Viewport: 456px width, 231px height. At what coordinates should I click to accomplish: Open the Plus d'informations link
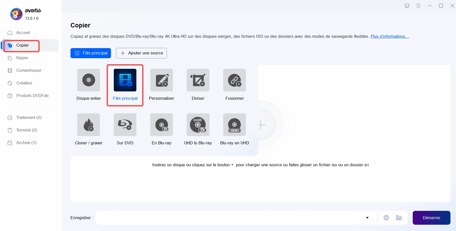coord(390,37)
